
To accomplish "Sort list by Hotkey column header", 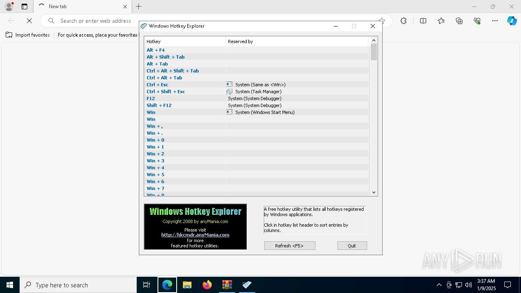I will click(x=185, y=42).
